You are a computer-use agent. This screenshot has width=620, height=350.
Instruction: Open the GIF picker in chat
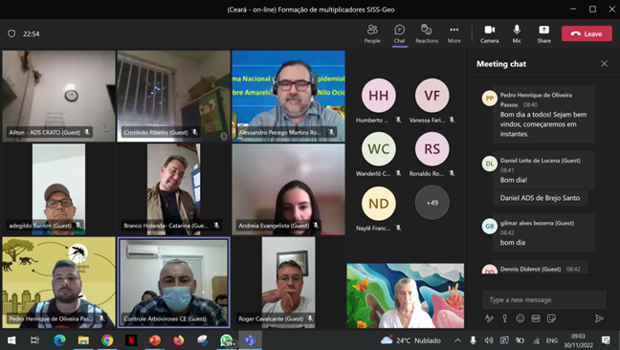coord(536,318)
